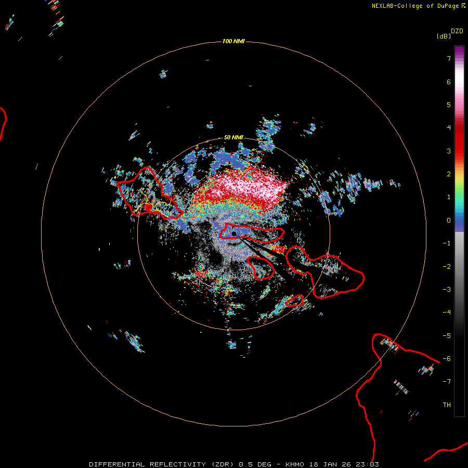Click the purple top band of the color bar
Screen dimensions: 468x468
click(x=459, y=51)
